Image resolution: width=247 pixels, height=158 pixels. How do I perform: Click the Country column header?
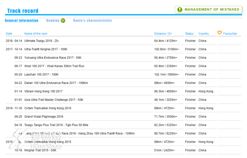(x=204, y=34)
